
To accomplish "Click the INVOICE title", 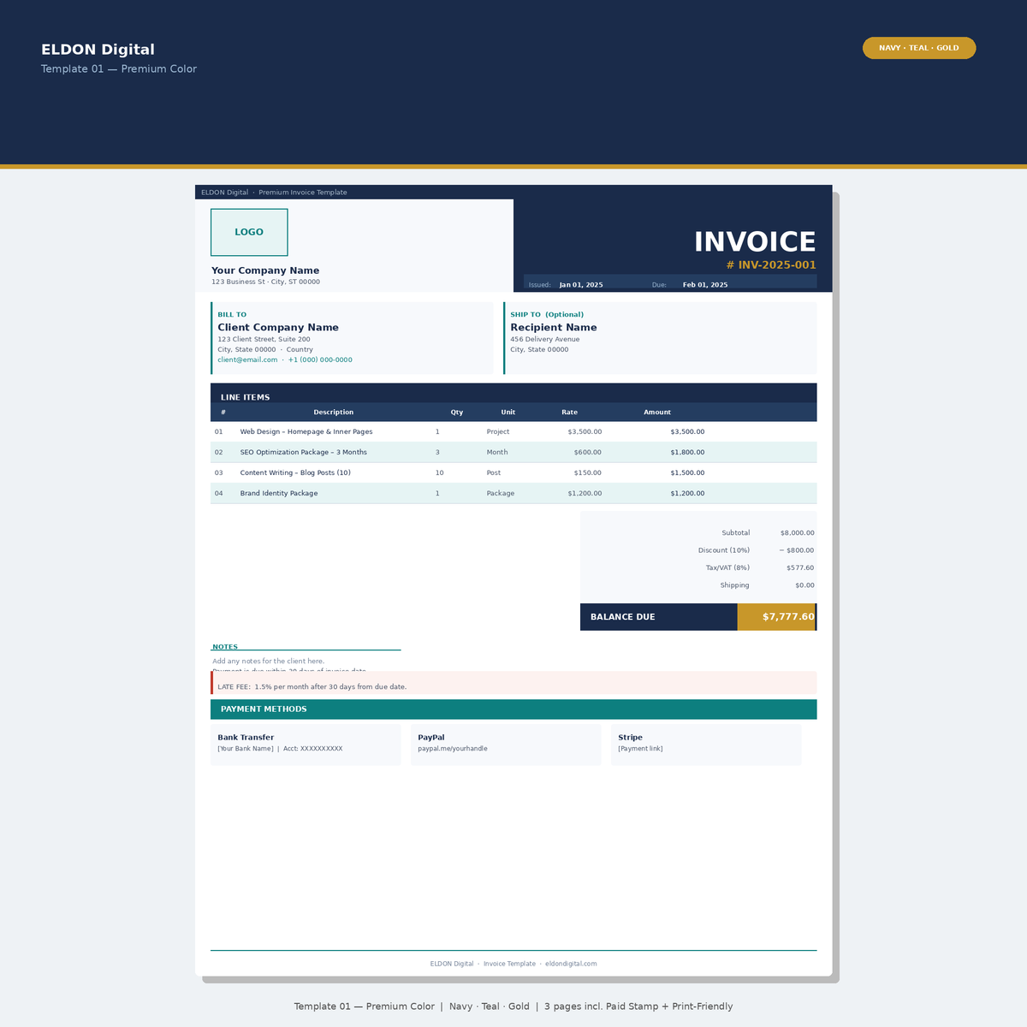I will click(x=755, y=242).
